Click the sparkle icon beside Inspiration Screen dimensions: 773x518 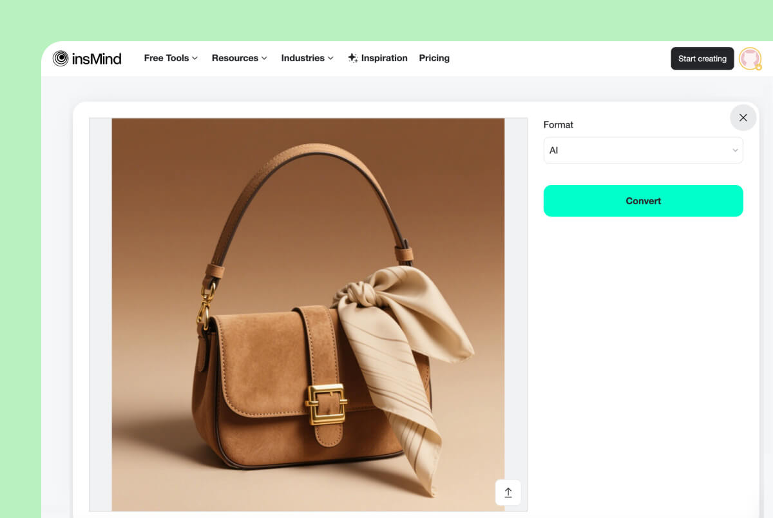[352, 58]
